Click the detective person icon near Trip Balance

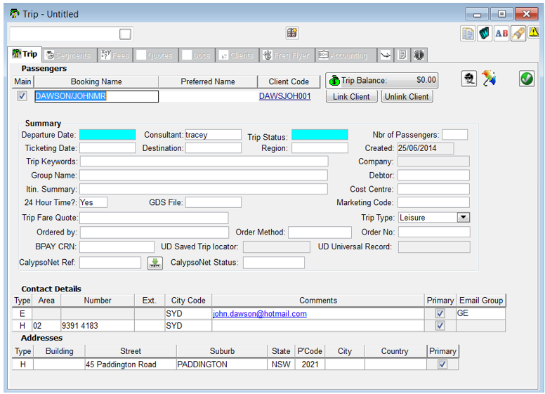469,79
